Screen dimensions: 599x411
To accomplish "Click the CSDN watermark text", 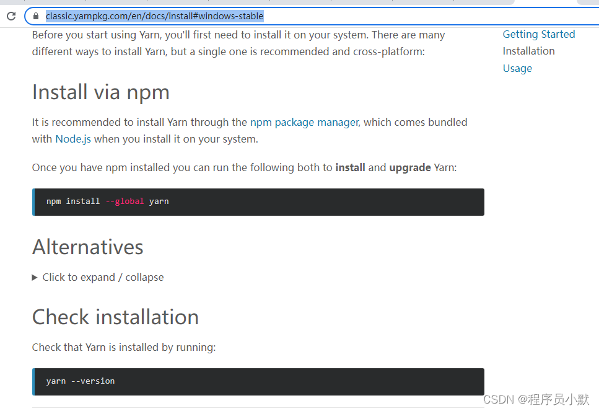I will click(x=536, y=399).
